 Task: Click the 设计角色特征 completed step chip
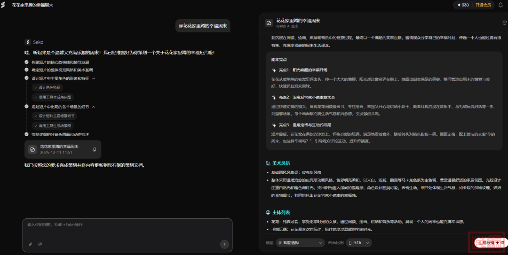50,87
